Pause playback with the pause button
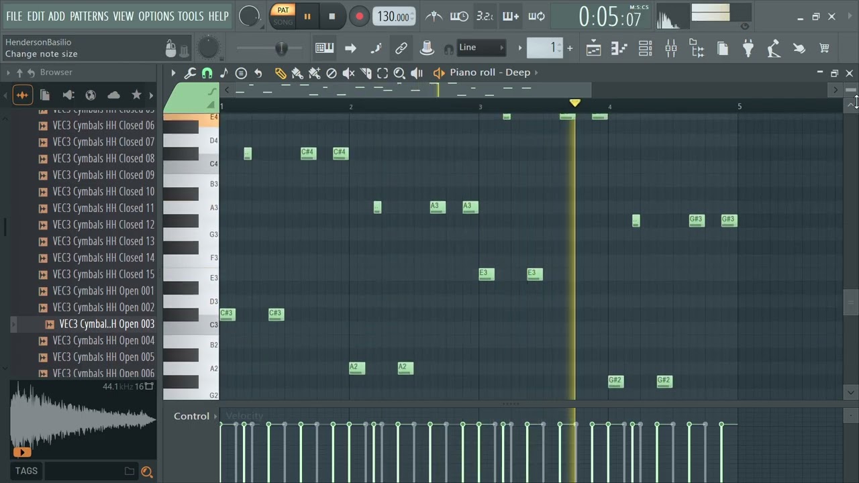 (307, 17)
